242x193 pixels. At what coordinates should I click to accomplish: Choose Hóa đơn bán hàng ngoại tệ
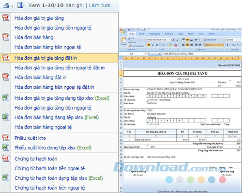pyautogui.click(x=43, y=127)
